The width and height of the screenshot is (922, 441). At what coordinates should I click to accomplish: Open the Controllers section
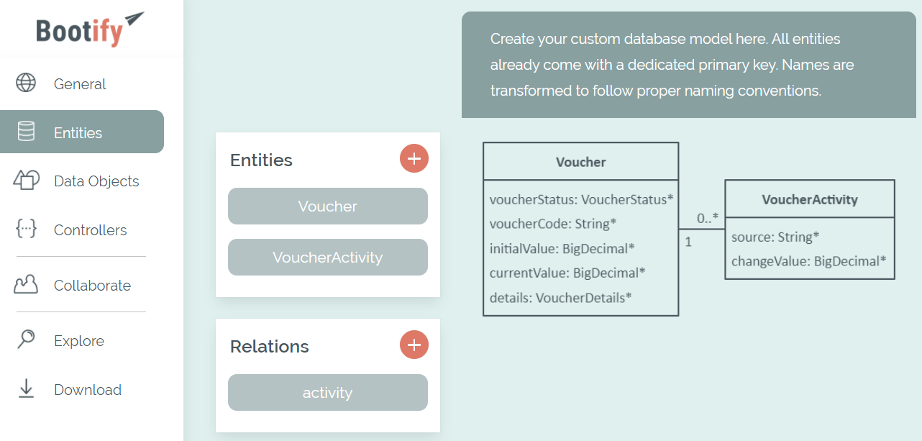[x=90, y=230]
